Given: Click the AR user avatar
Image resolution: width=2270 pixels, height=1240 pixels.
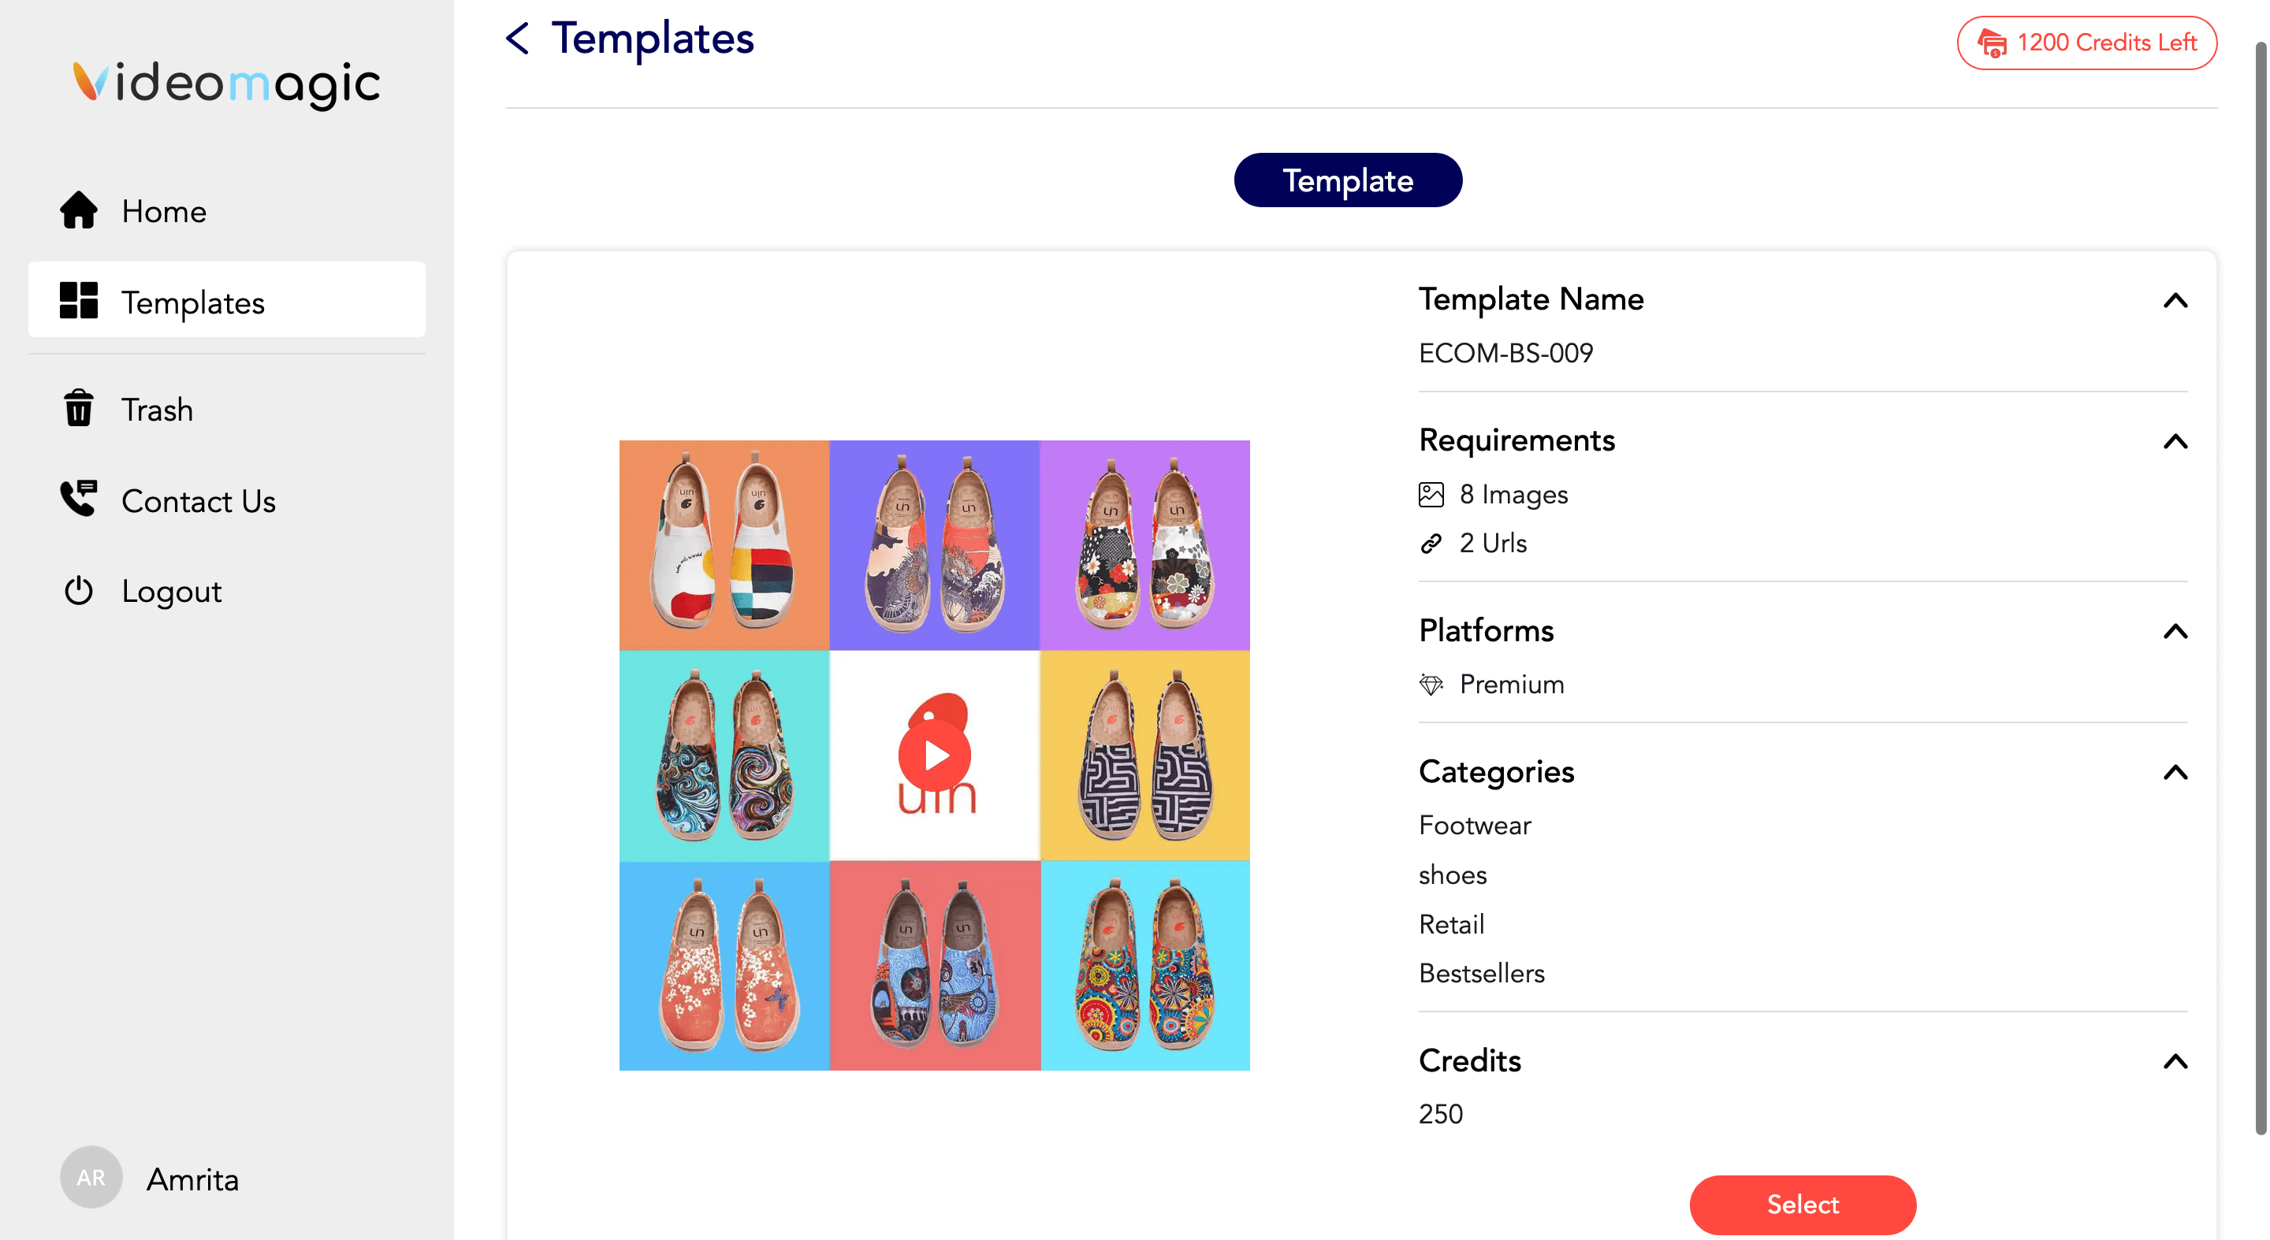Looking at the screenshot, I should [x=91, y=1178].
